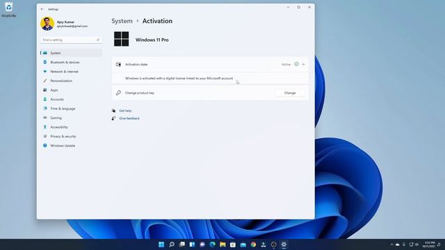Image resolution: width=445 pixels, height=250 pixels.
Task: Click the Personalization brush icon
Action: [x=44, y=81]
